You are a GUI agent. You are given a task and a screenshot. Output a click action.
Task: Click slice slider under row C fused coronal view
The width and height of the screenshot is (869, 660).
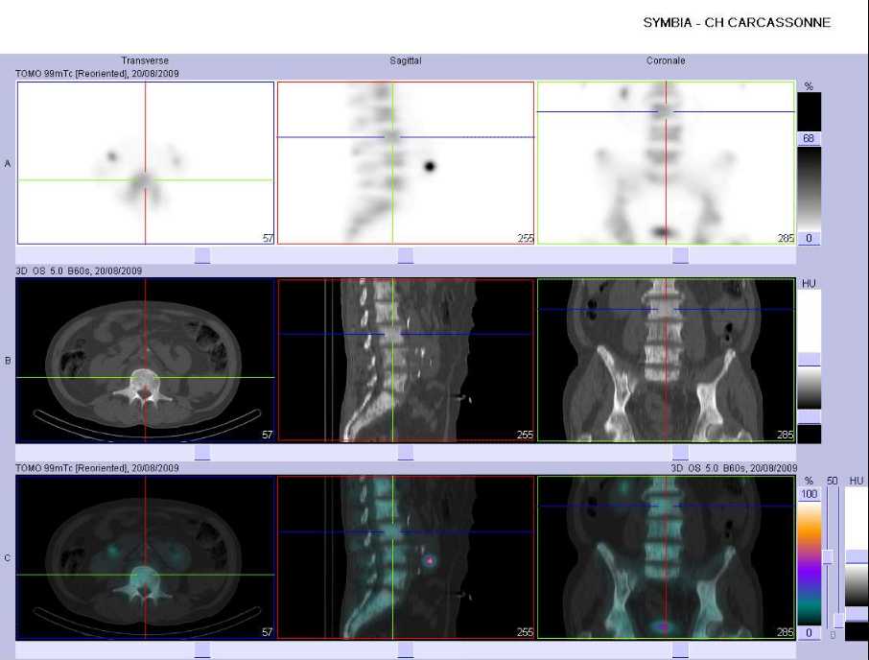(x=681, y=650)
